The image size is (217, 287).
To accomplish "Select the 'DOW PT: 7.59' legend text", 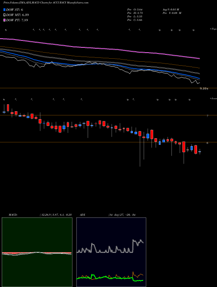I will tap(17, 20).
